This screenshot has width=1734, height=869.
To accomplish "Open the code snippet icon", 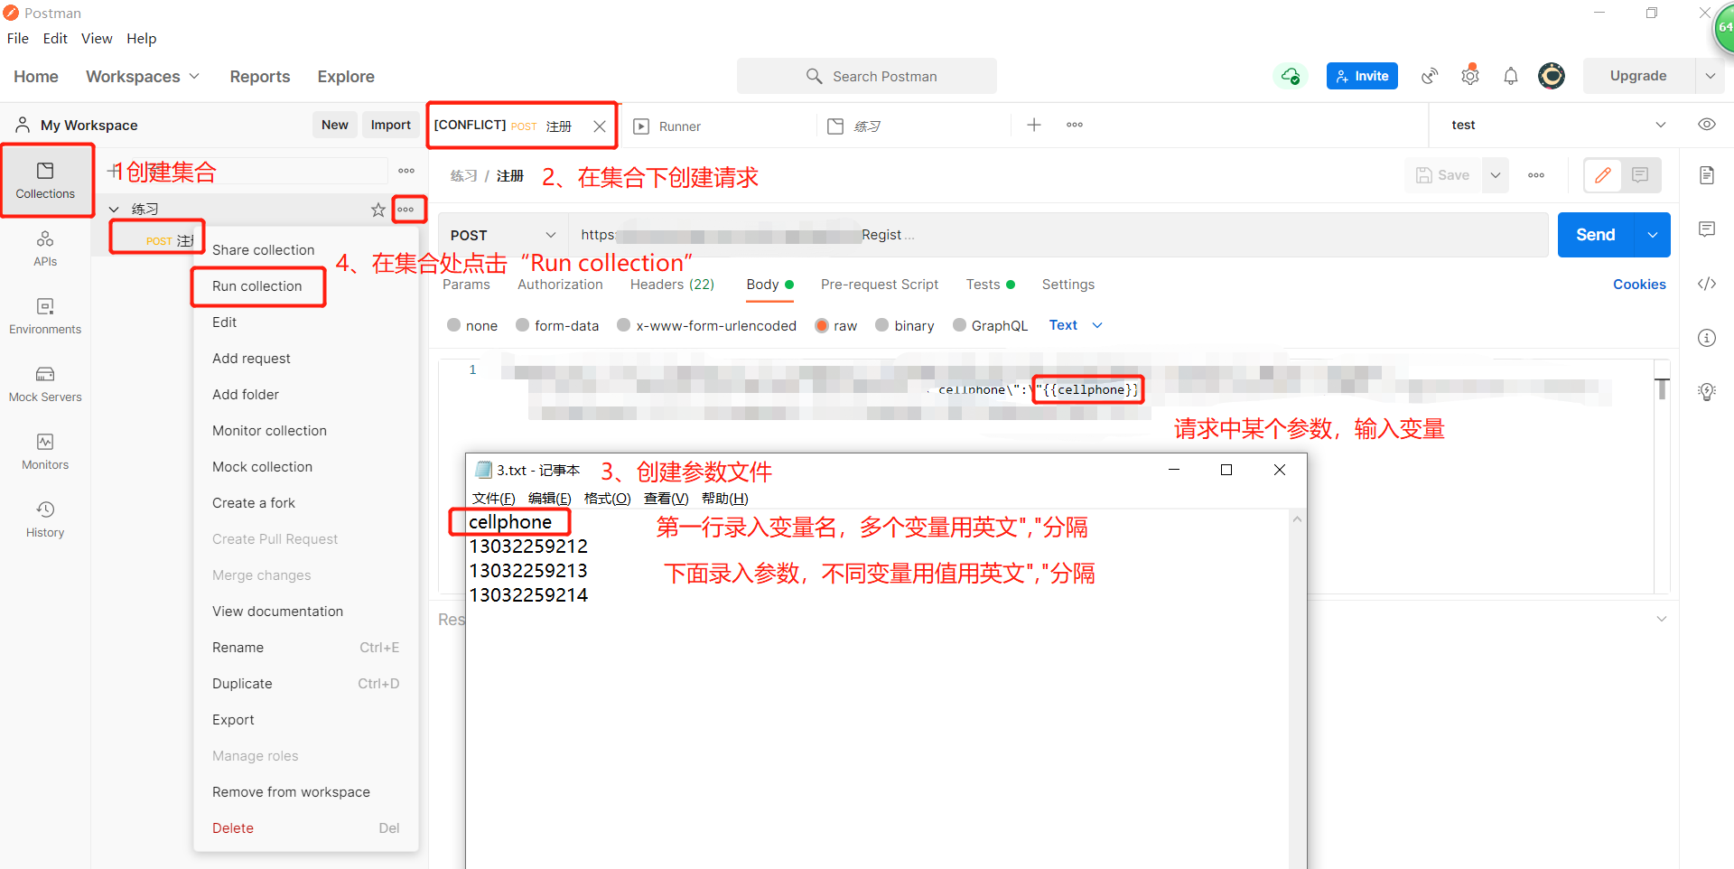I will tap(1707, 284).
